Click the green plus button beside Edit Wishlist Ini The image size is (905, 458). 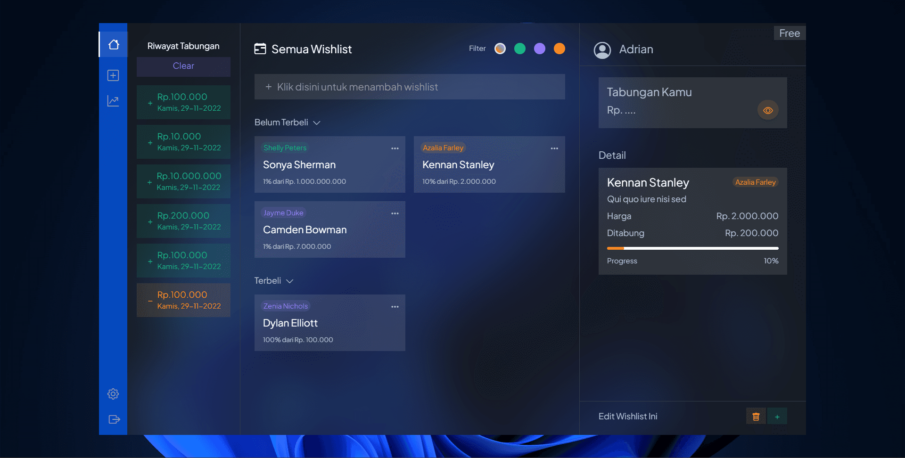coord(777,417)
